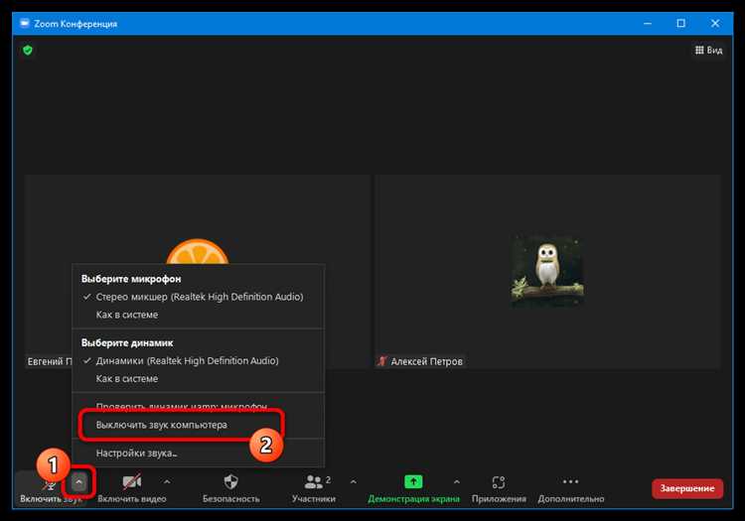Click Zoom app icon in title bar
This screenshot has height=521, width=745.
pos(25,23)
